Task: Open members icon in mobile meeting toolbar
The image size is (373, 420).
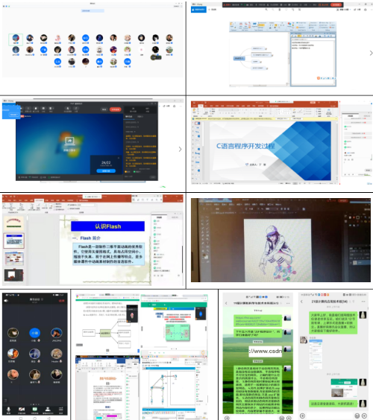Action: point(48,409)
